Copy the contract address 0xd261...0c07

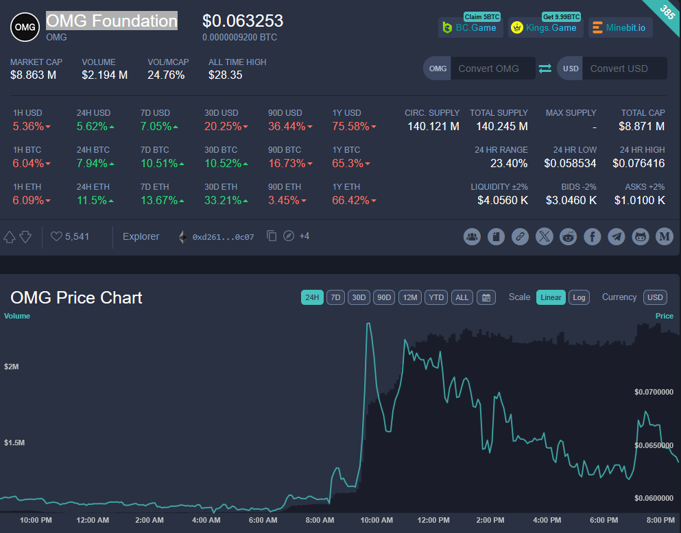pos(272,236)
